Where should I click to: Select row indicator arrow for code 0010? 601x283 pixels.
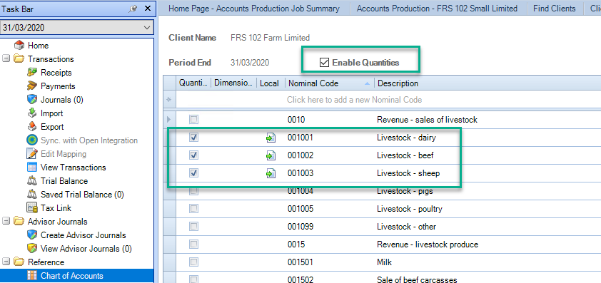point(169,120)
